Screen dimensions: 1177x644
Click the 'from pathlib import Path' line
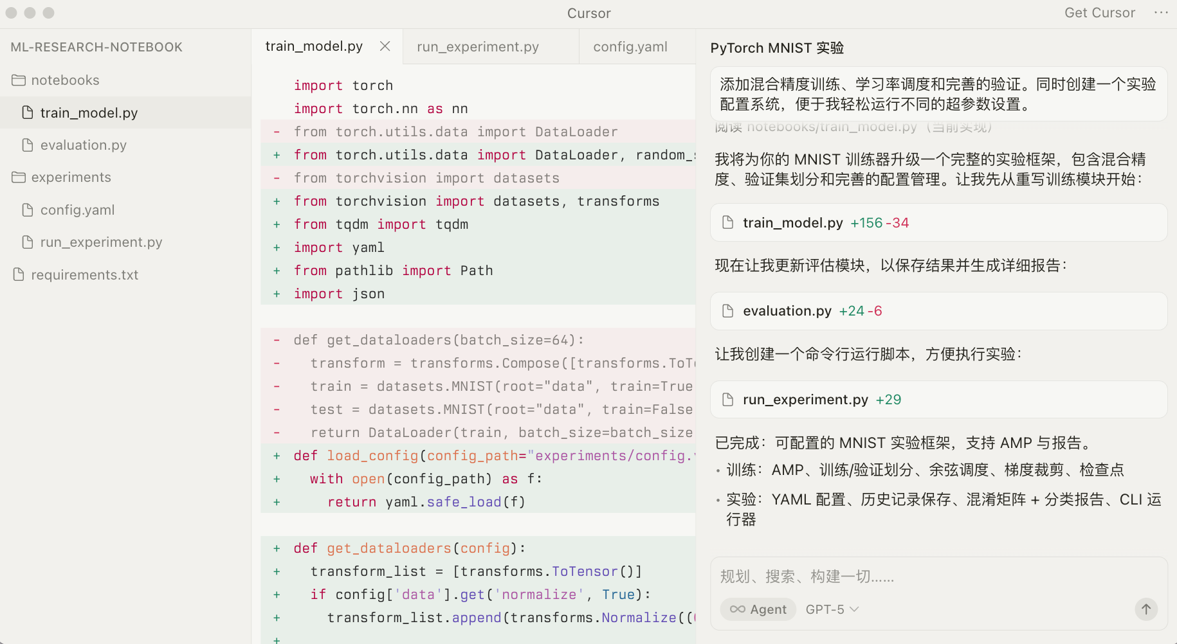click(478, 271)
